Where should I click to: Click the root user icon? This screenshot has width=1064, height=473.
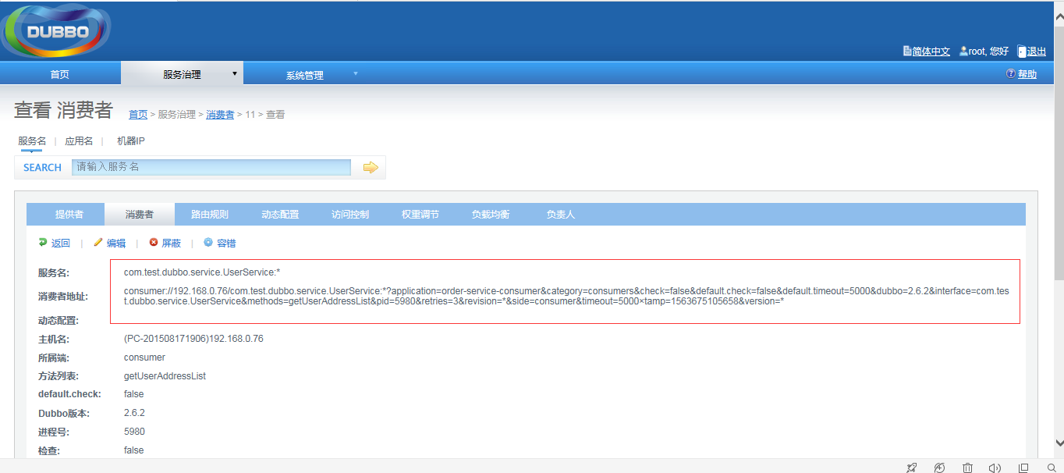pos(963,51)
